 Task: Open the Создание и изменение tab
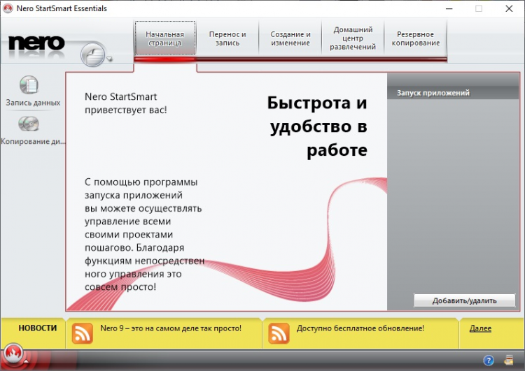pyautogui.click(x=290, y=38)
